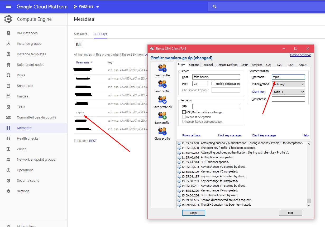Click the Host input field
The height and width of the screenshot is (227, 325).
pos(216,77)
